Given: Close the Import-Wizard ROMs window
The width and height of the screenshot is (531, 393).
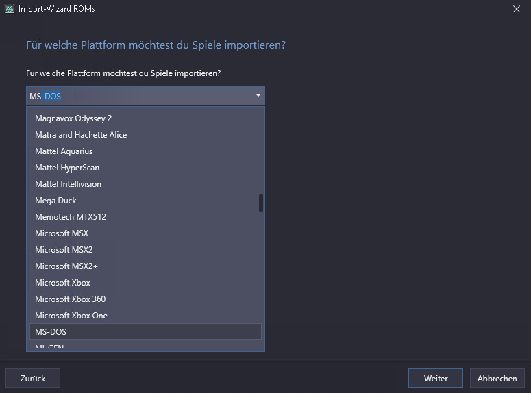Looking at the screenshot, I should point(516,9).
